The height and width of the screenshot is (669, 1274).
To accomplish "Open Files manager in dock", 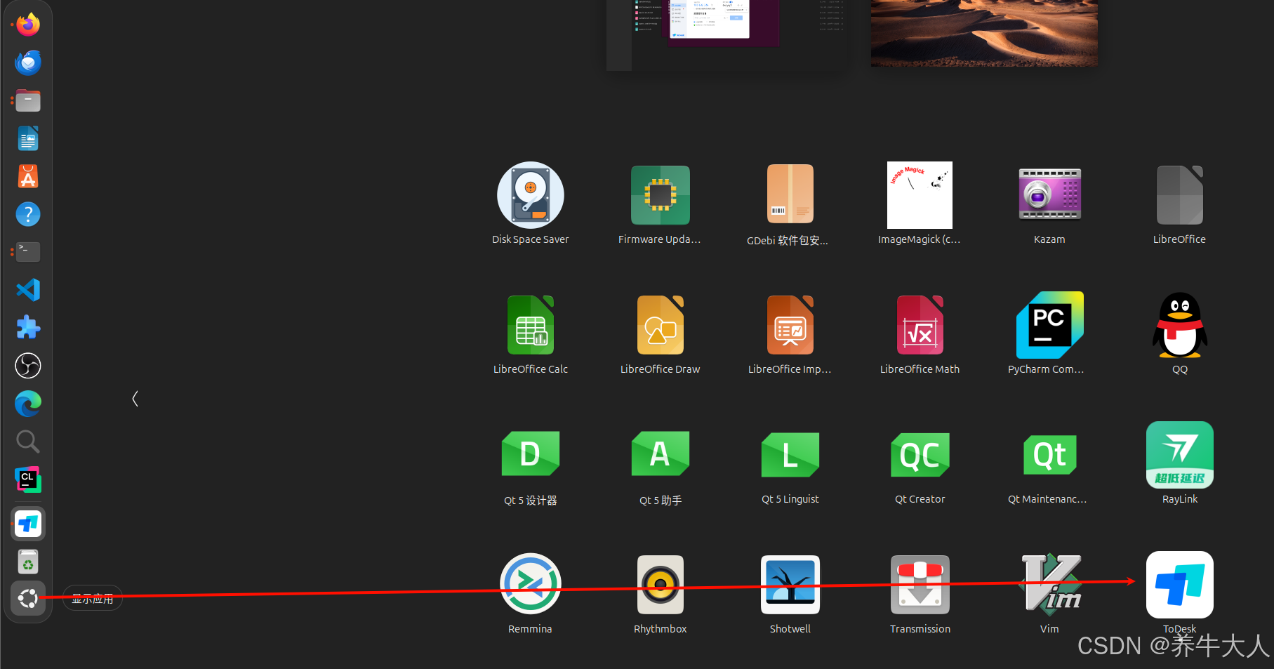I will (28, 100).
